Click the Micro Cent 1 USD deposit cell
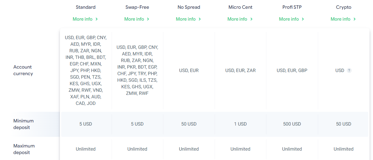Image resolution: width=373 pixels, height=160 pixels. click(240, 124)
